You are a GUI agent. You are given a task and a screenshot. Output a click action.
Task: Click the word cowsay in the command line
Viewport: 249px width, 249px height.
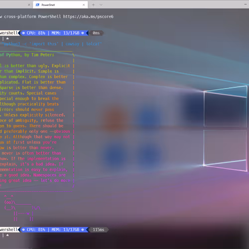coord(72,44)
